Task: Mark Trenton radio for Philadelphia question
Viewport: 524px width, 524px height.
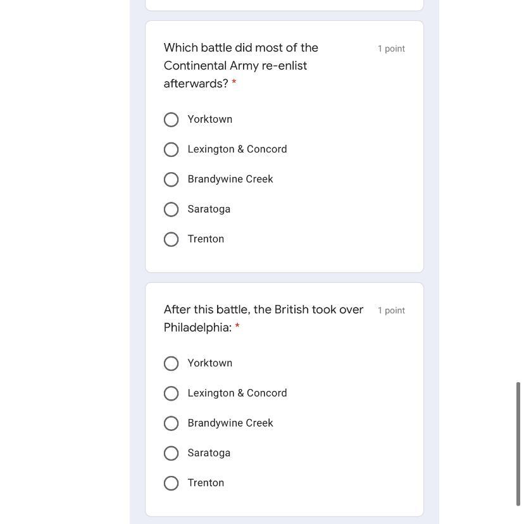Action: (x=171, y=483)
